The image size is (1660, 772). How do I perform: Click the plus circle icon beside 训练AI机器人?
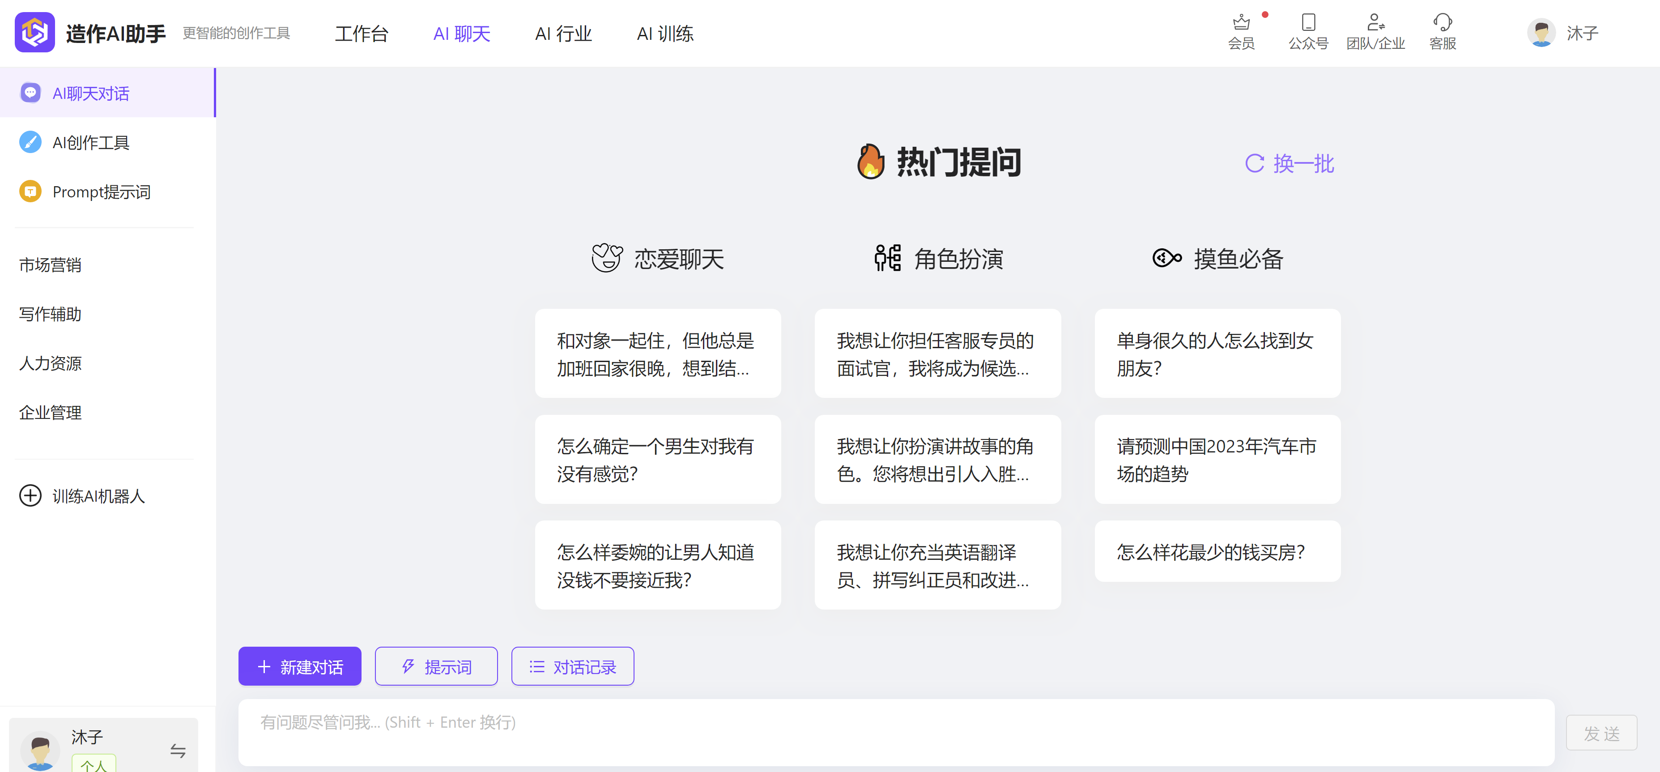tap(30, 495)
